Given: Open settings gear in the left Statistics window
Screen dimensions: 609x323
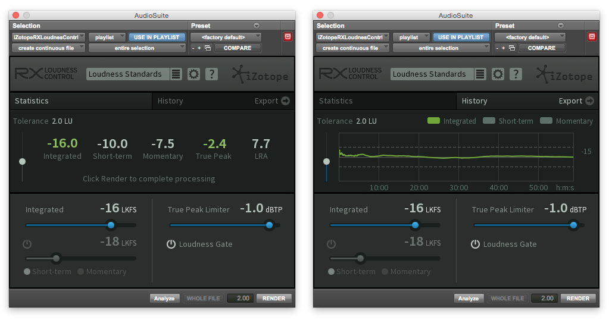Looking at the screenshot, I should tap(193, 74).
